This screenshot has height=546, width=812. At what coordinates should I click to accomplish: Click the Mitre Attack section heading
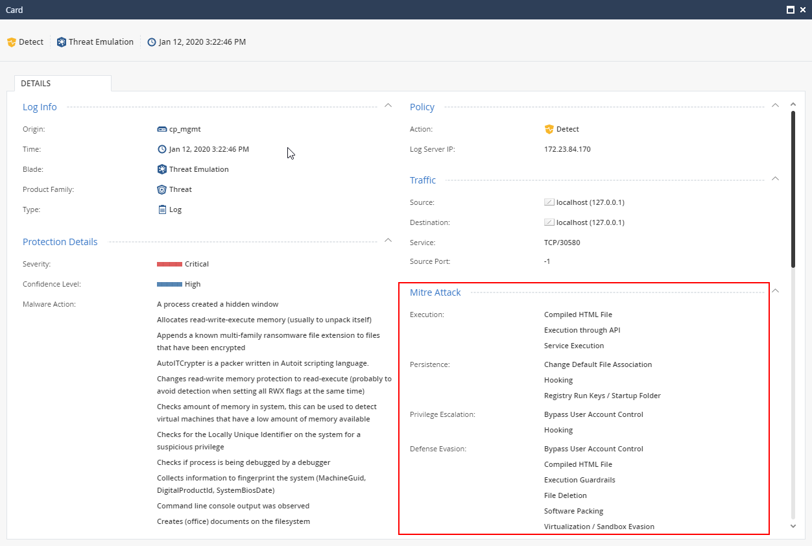coord(435,292)
